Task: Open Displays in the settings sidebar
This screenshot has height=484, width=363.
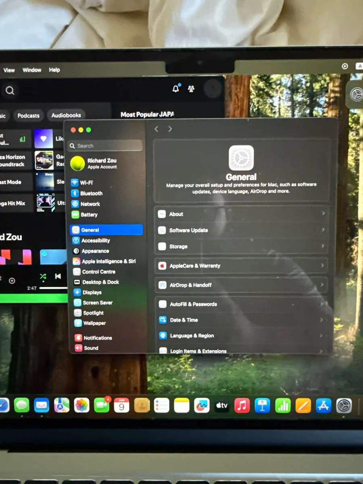Action: [x=88, y=292]
